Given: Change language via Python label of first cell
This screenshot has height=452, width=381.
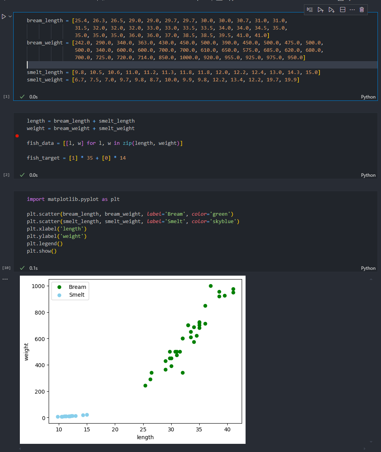Looking at the screenshot, I should 368,97.
